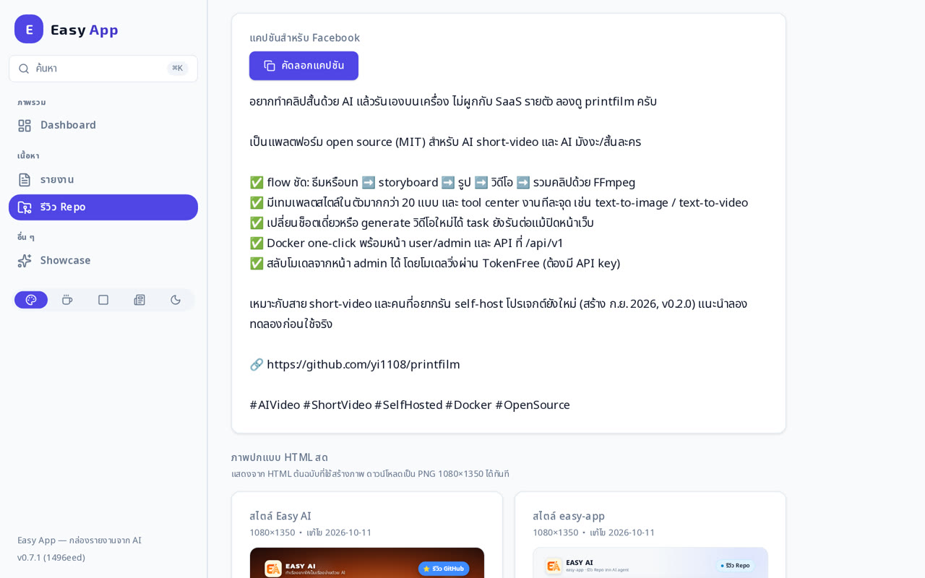Click the Easy App title text
This screenshot has width=925, height=578.
pyautogui.click(x=84, y=30)
